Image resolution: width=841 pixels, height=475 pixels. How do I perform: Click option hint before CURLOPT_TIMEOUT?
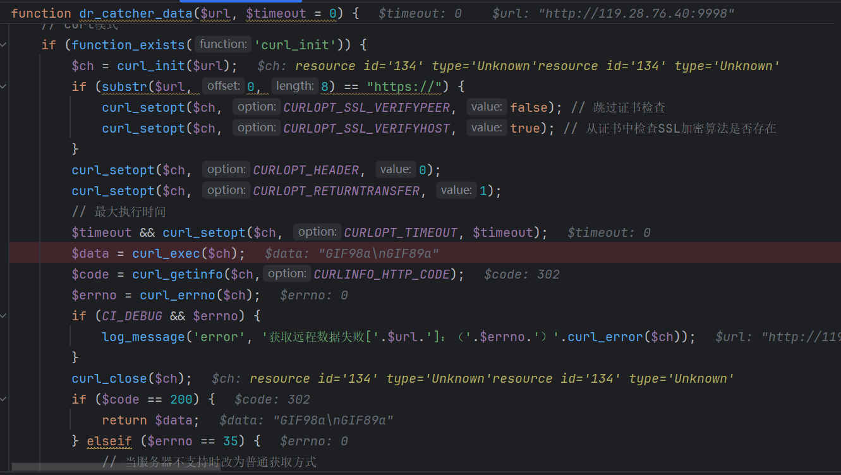tap(317, 232)
